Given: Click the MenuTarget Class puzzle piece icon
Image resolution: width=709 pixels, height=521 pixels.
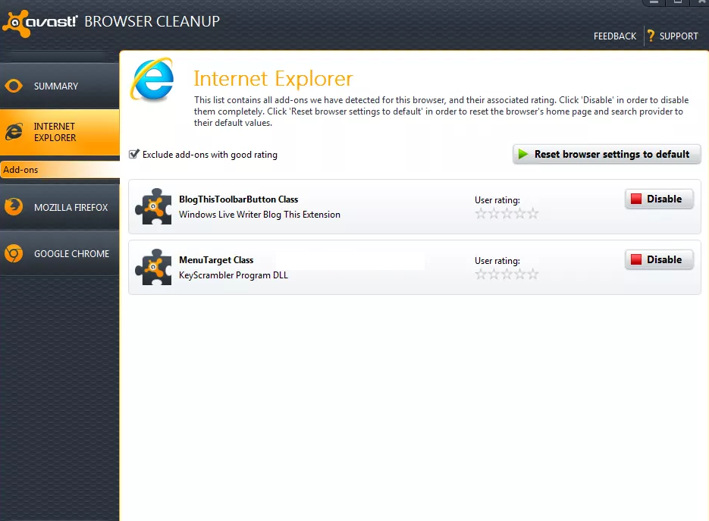Looking at the screenshot, I should click(152, 267).
